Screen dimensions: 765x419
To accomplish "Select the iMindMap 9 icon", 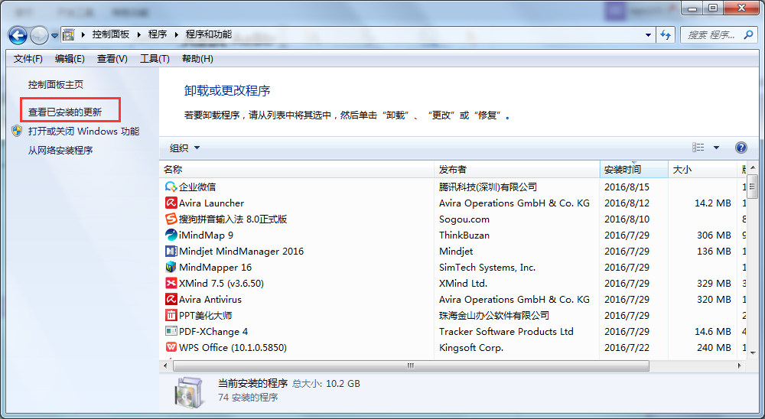I will click(171, 235).
